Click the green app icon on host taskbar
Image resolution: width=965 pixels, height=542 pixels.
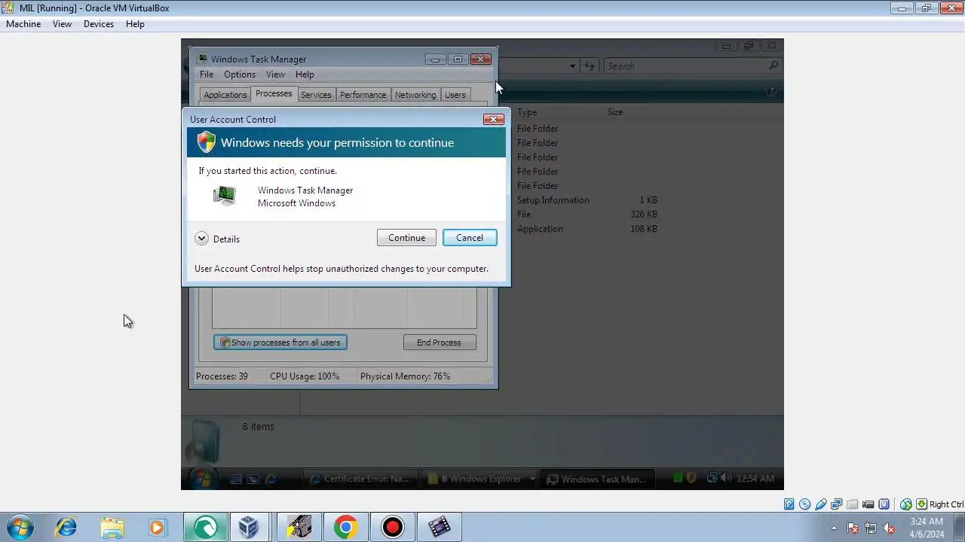[x=205, y=527]
